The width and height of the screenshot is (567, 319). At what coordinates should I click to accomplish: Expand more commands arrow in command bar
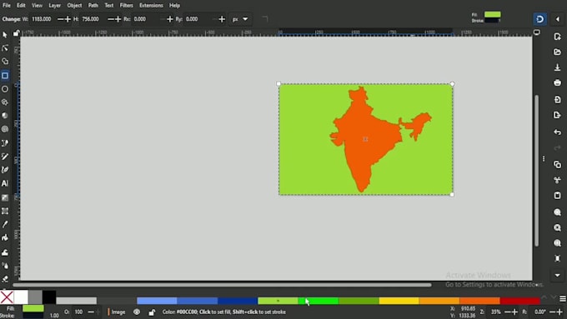pyautogui.click(x=557, y=276)
